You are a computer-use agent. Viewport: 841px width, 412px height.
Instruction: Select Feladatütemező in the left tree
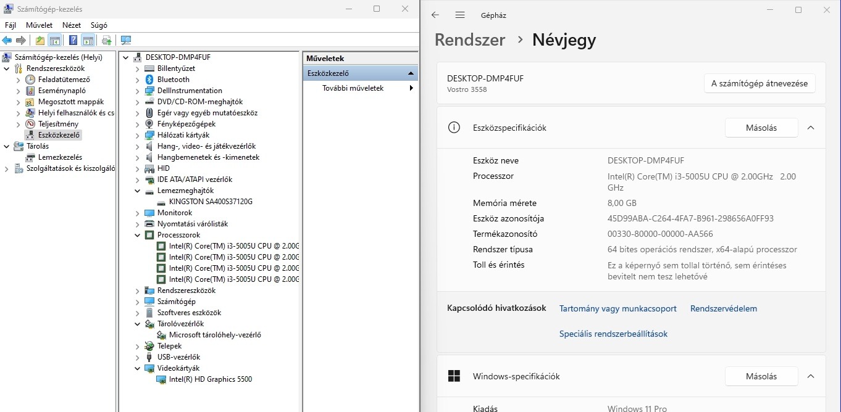(64, 80)
